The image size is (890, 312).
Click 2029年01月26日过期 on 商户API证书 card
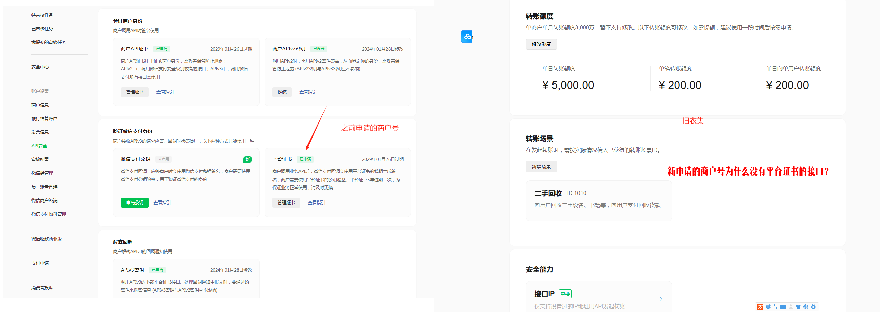(x=231, y=49)
